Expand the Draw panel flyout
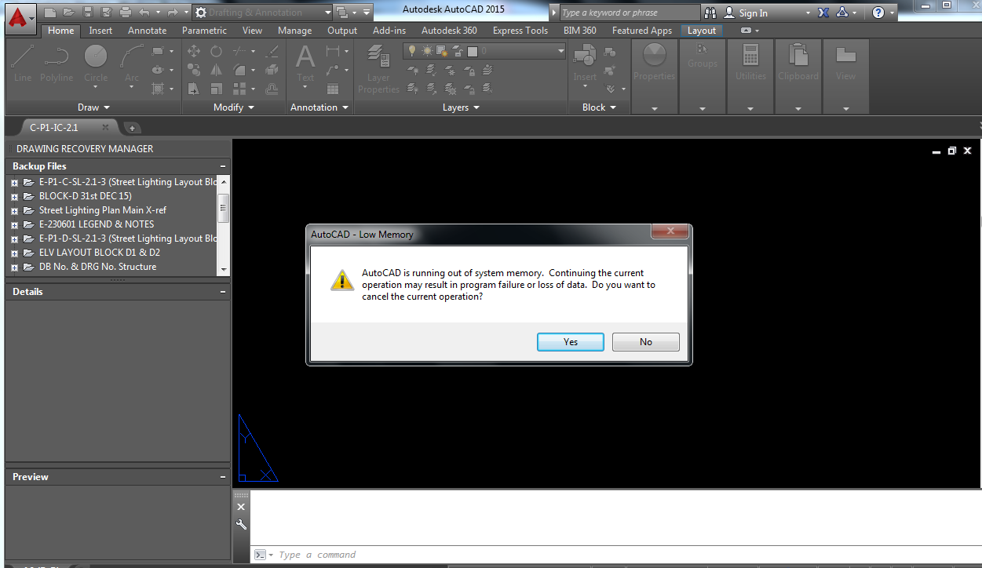Viewport: 982px width, 568px height. coord(93,107)
